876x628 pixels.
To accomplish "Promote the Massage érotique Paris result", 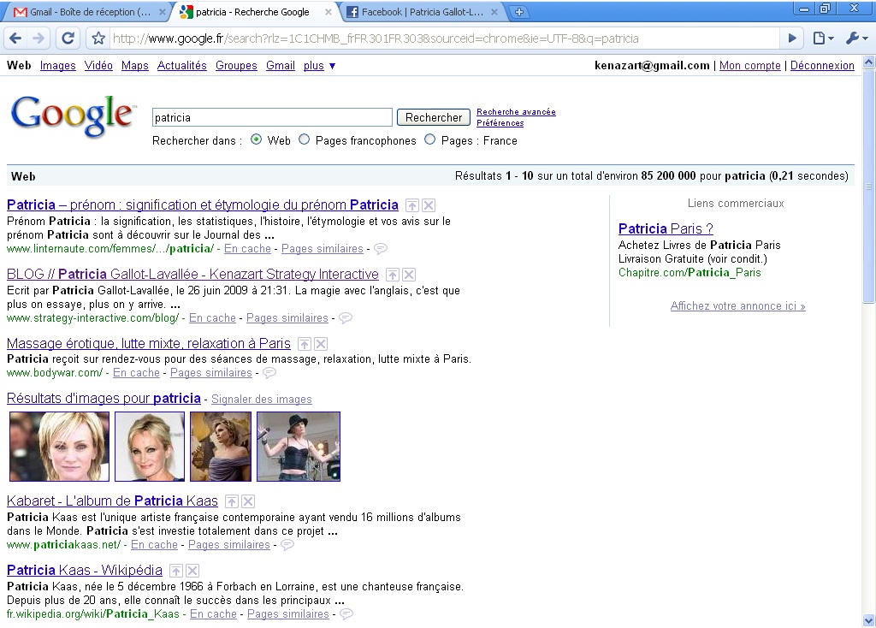I will coord(304,344).
